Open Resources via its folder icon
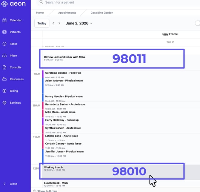This screenshot has height=192, width=200. click(4, 79)
